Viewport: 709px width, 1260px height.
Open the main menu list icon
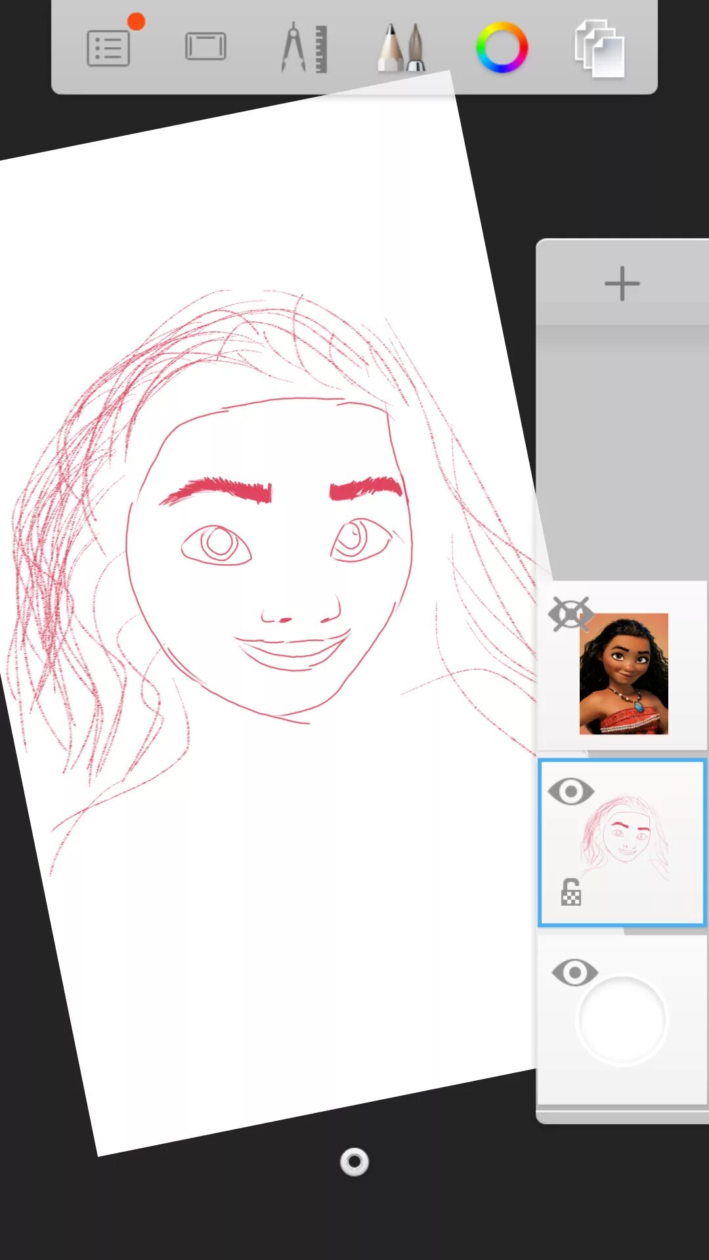click(x=109, y=48)
